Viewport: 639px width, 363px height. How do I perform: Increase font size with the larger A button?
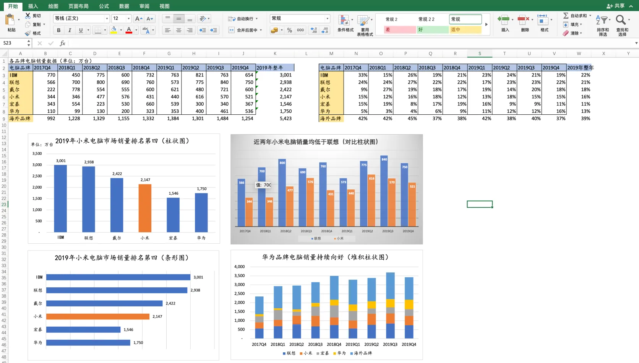(139, 18)
